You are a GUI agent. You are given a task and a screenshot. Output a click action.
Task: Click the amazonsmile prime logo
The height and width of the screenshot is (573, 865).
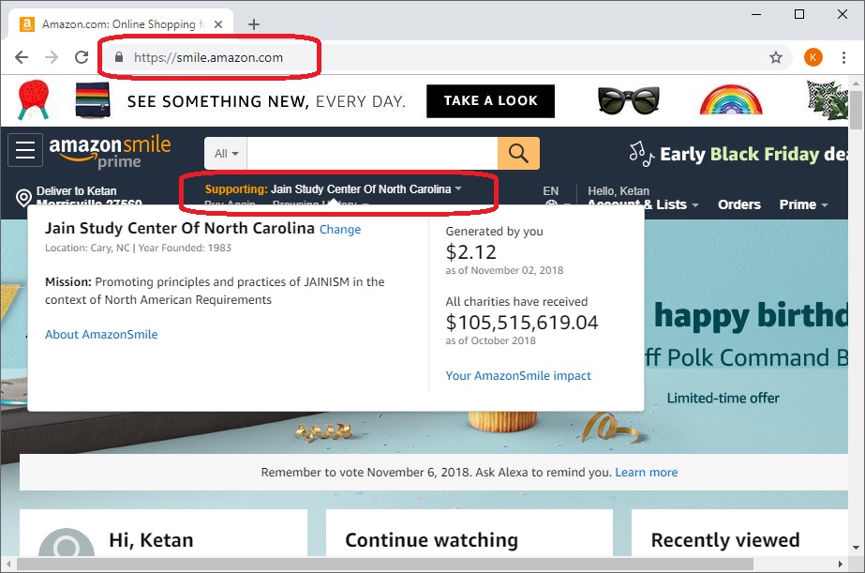[x=110, y=151]
